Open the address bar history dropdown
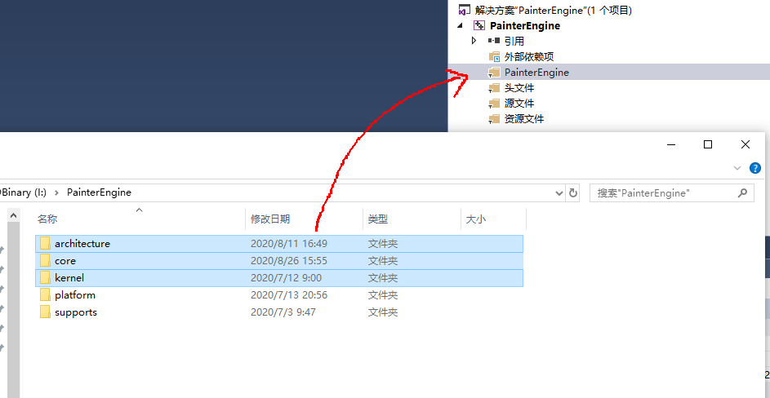Viewport: 770px width, 398px height. coord(559,192)
